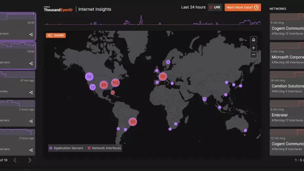This screenshot has height=171, width=304.
Task: Click the Want More Data? button
Action: coord(243,7)
